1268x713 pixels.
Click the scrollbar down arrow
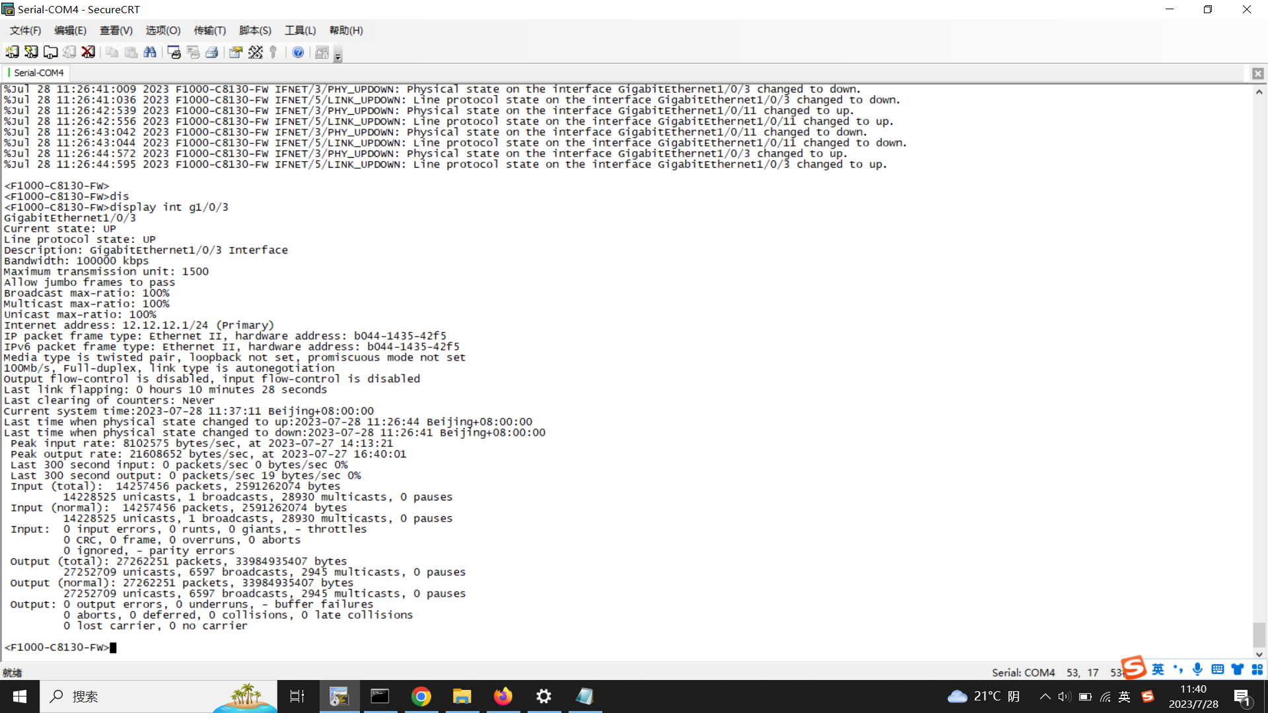[1259, 654]
